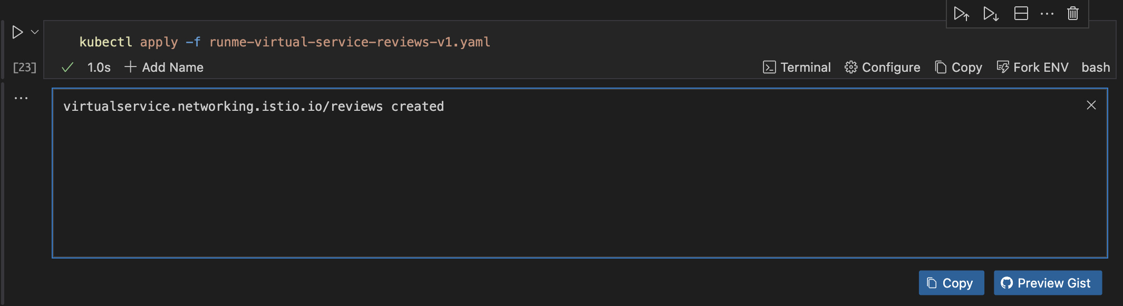This screenshot has height=306, width=1123.
Task: Delete the cell with trash icon
Action: click(x=1073, y=14)
